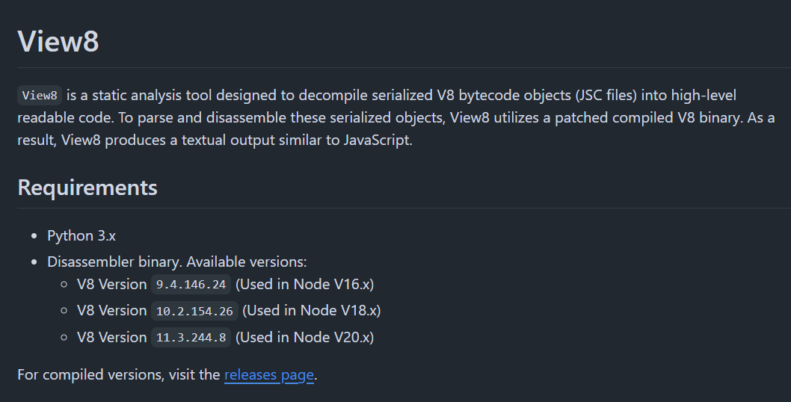Click the Requirements section heading
The image size is (791, 402).
[87, 187]
